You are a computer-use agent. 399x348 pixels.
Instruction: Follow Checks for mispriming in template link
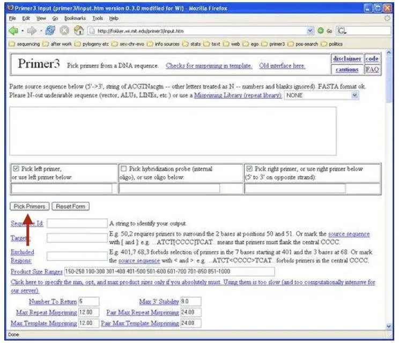pyautogui.click(x=209, y=65)
